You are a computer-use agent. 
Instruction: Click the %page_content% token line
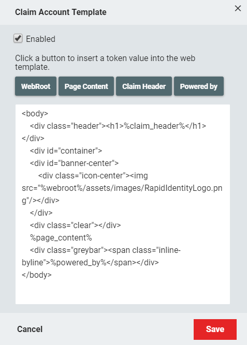(x=61, y=238)
